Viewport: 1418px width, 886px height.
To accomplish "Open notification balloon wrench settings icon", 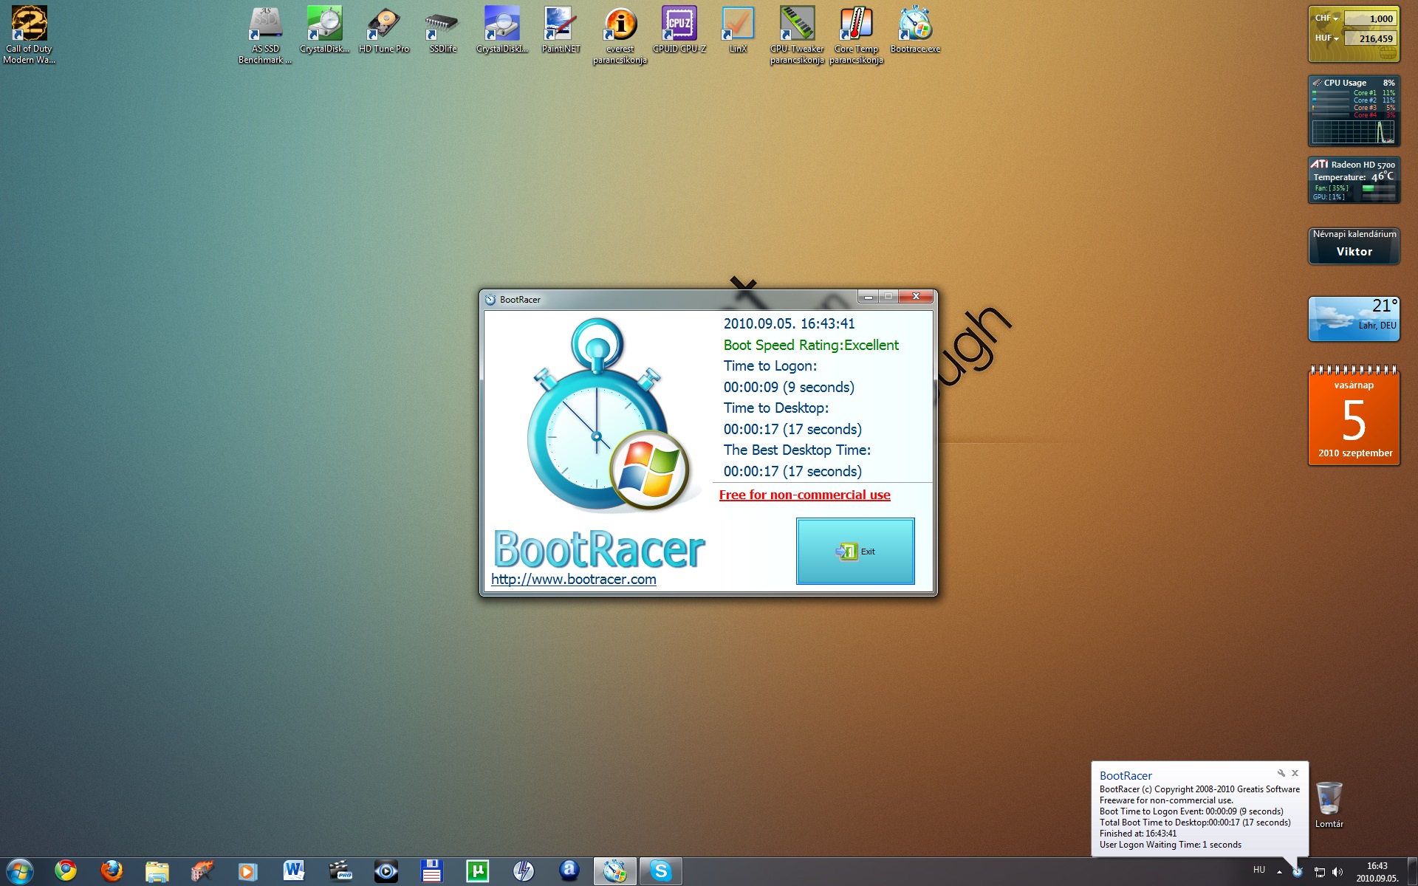I will [x=1281, y=773].
